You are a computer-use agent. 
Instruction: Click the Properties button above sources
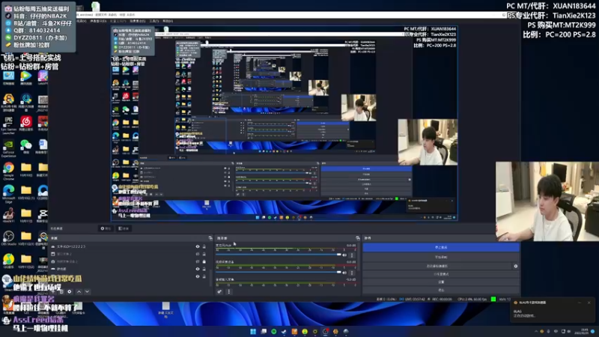point(106,228)
